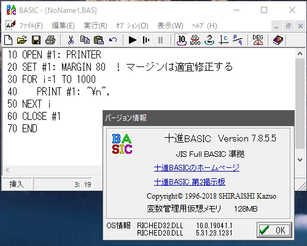Select the complex number mode icon
This screenshot has width=307, height=246.
[x=223, y=40]
